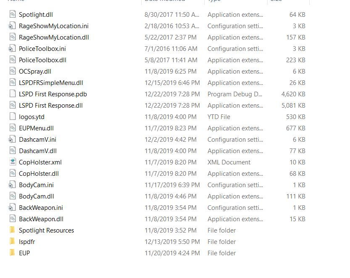Click the YTD File type cell
The width and height of the screenshot is (350, 278).
pos(219,117)
